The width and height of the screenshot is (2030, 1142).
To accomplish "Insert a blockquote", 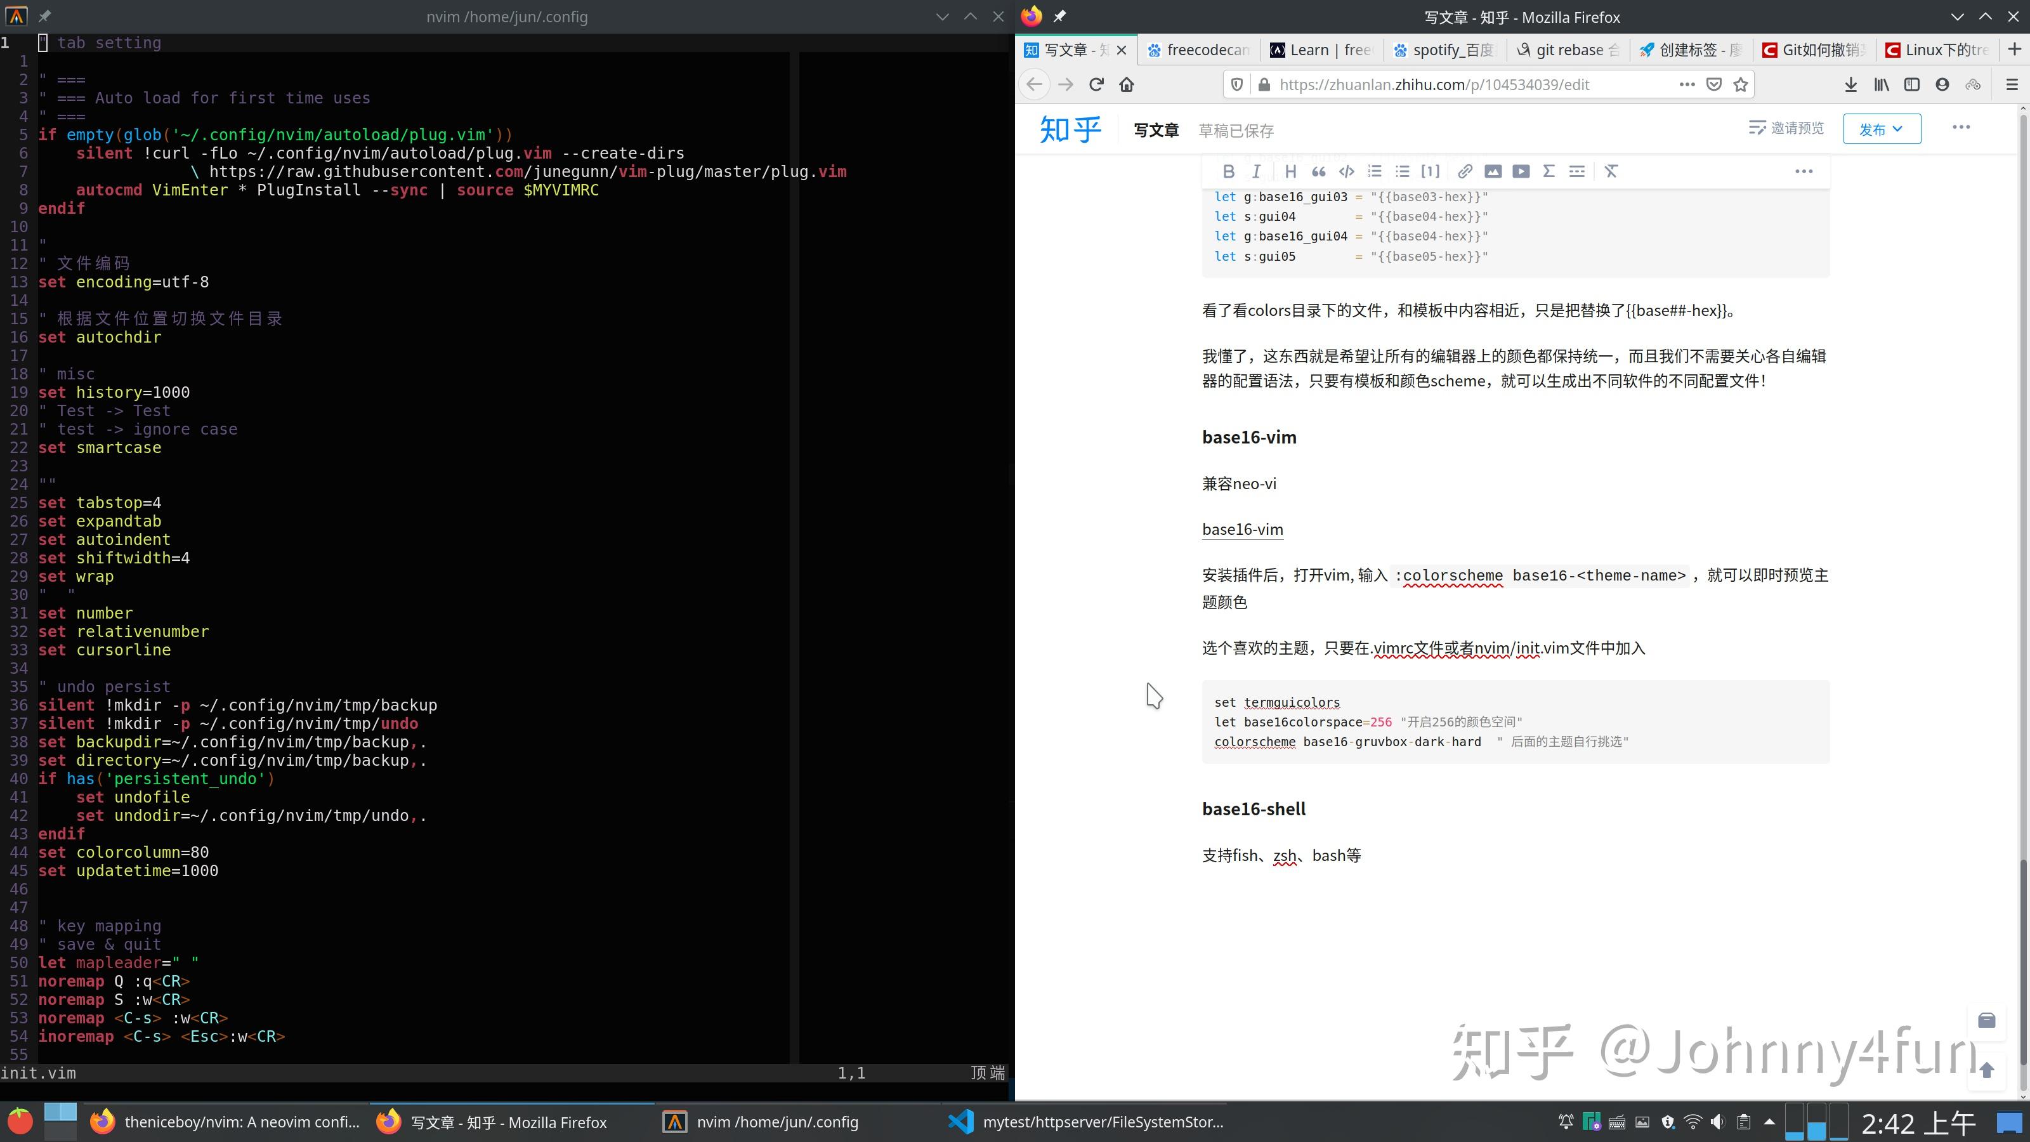I will 1318,171.
